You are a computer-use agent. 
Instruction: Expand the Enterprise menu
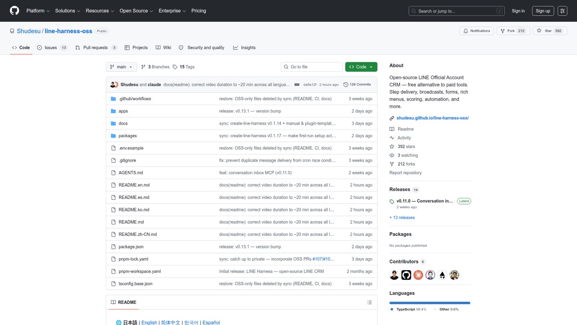pyautogui.click(x=172, y=11)
